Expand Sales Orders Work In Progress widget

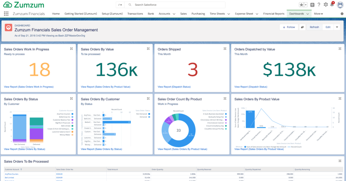tap(71, 49)
